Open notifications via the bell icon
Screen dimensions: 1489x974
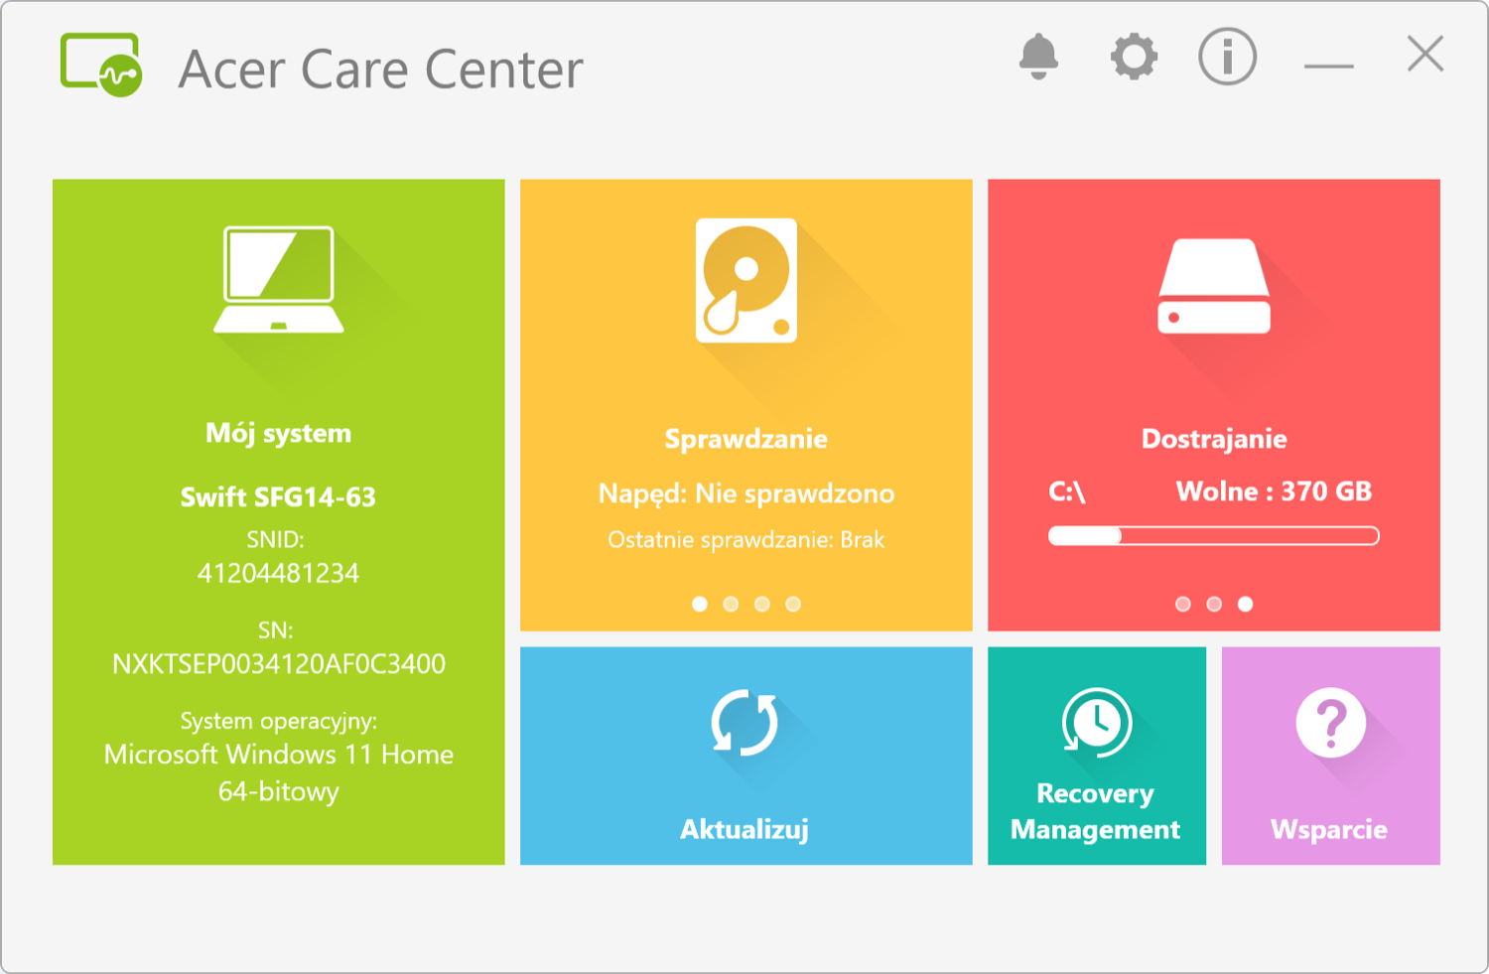point(1038,57)
